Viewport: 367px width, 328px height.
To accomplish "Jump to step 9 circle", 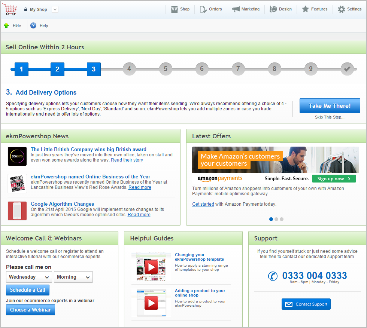I will (310, 69).
